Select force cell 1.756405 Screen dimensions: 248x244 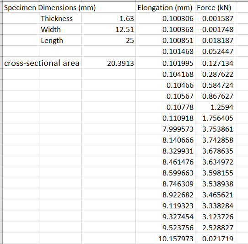tap(215, 118)
